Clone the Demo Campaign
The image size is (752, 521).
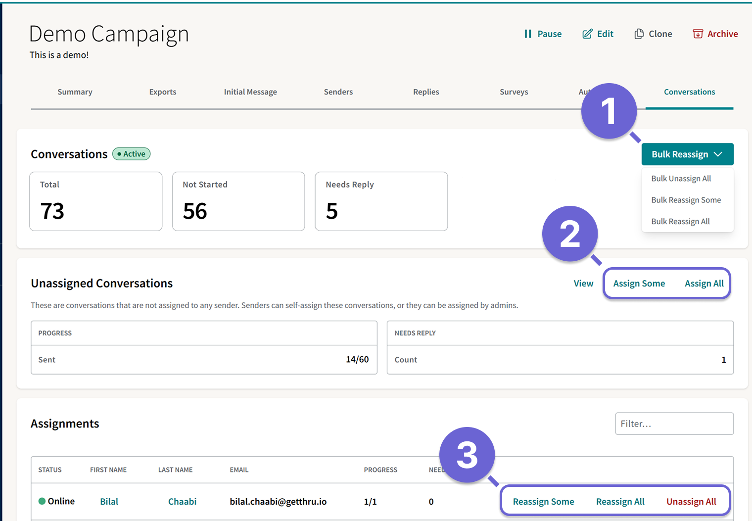click(653, 34)
